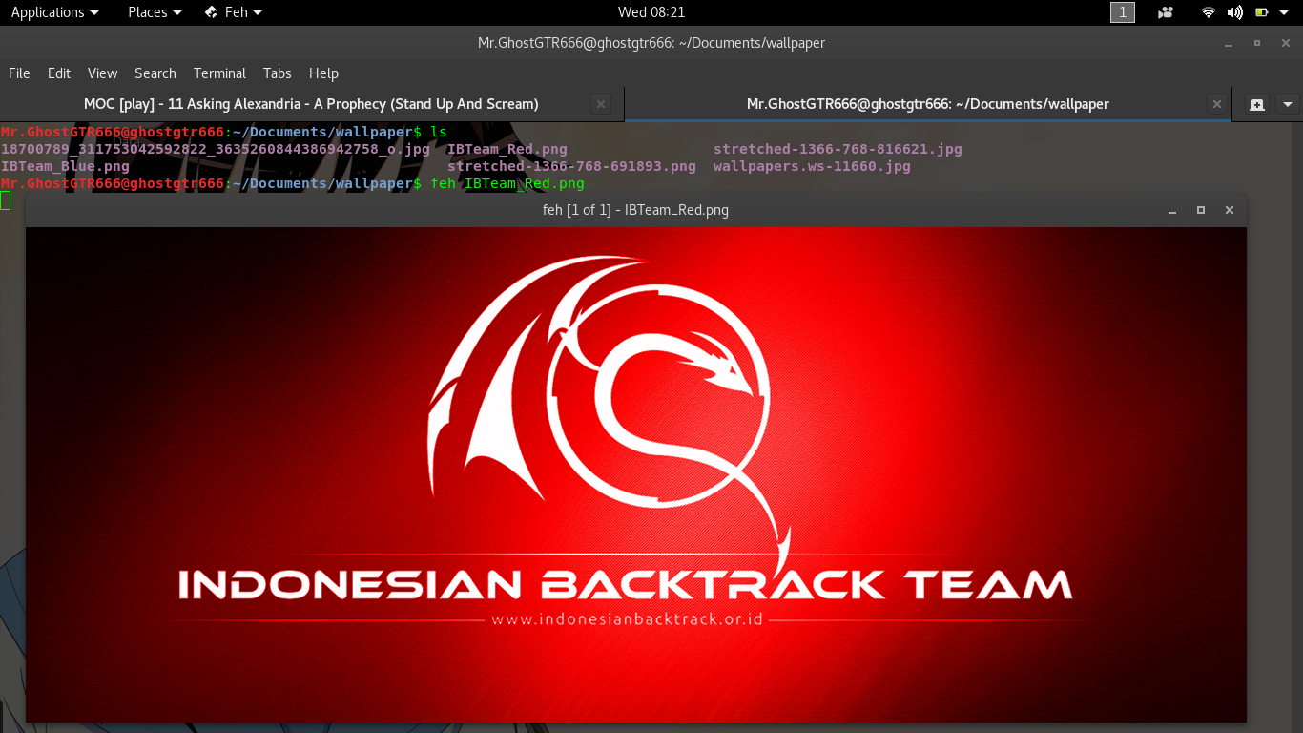Click the clock showing Wed 08:21
This screenshot has width=1303, height=733.
point(651,12)
